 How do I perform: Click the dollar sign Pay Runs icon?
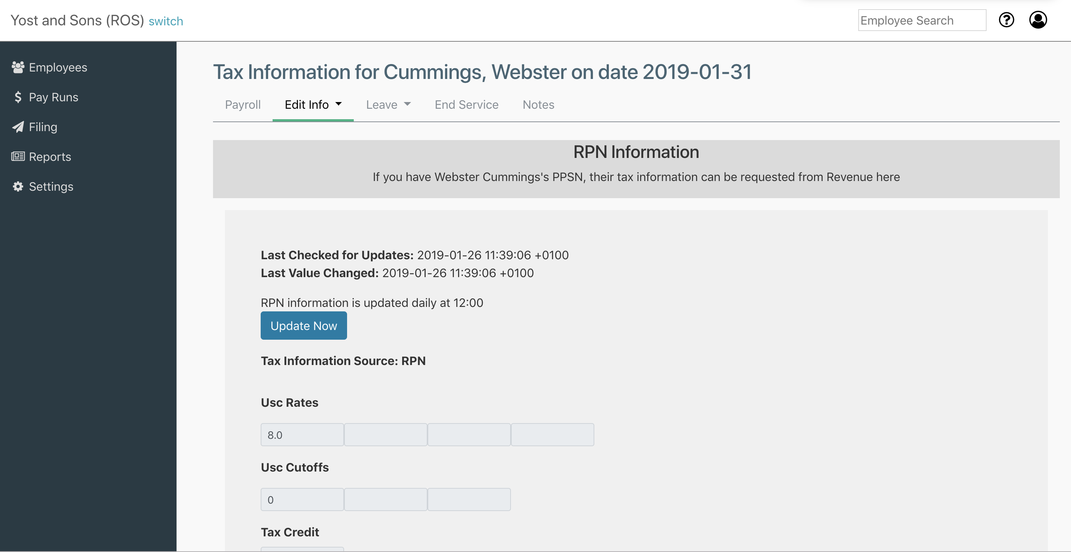click(x=18, y=97)
